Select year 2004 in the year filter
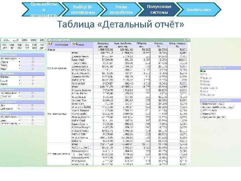The image size is (241, 181). [x=15, y=40]
